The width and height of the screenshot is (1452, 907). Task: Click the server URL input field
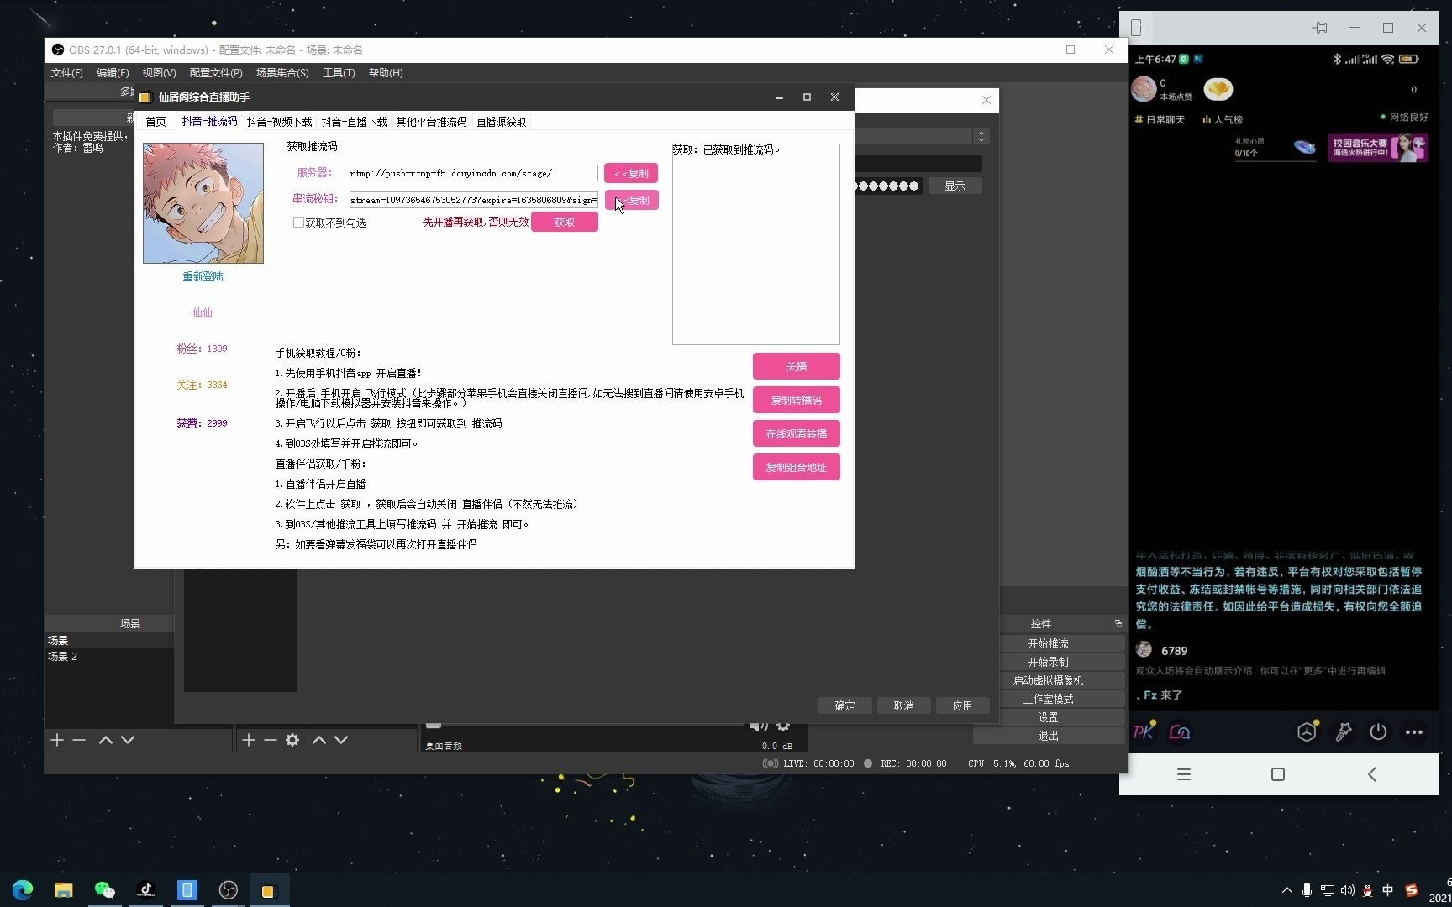point(473,173)
